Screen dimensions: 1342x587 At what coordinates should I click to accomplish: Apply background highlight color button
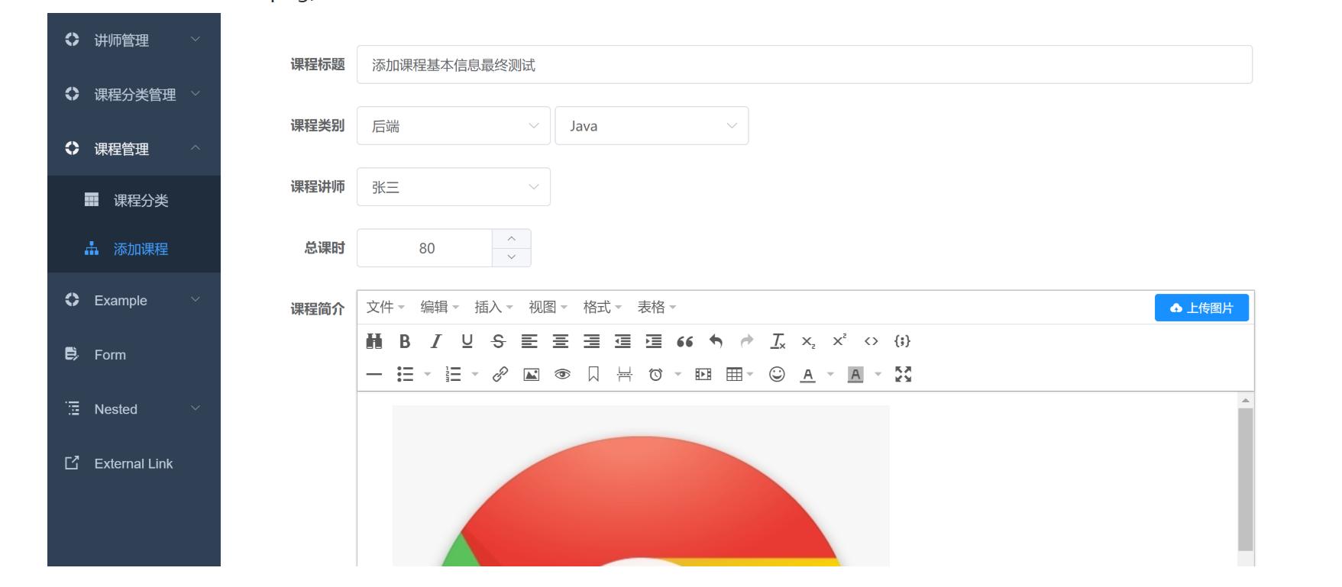pos(855,374)
